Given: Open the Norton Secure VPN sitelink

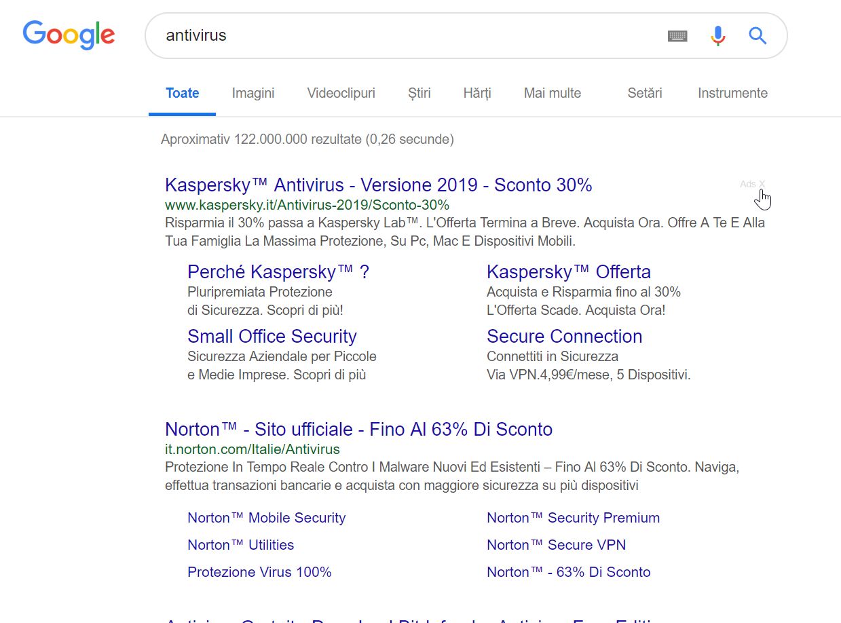Looking at the screenshot, I should [x=556, y=544].
